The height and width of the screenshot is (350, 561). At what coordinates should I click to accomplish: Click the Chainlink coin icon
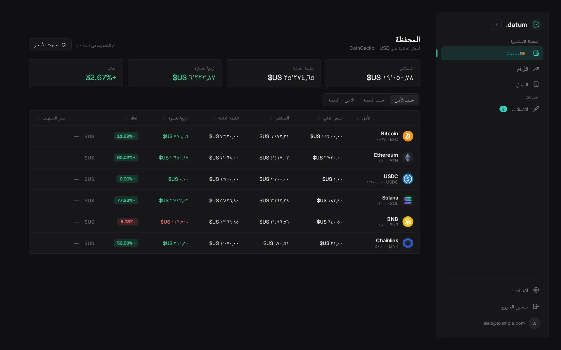(408, 243)
